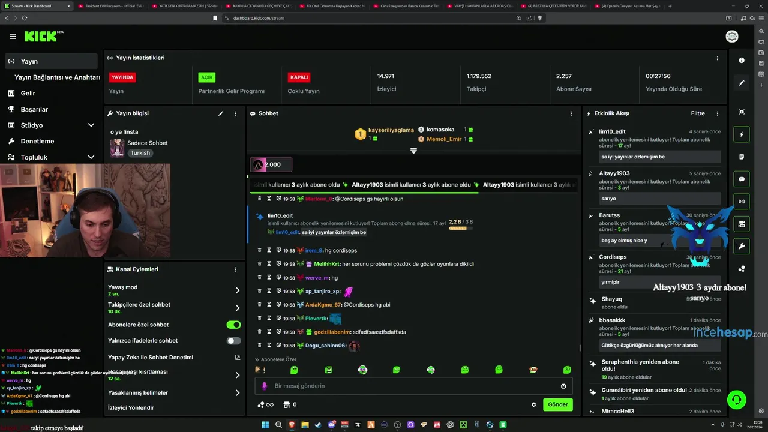Click kayseriliyaglama in the leaderboard
The height and width of the screenshot is (432, 768).
click(391, 130)
